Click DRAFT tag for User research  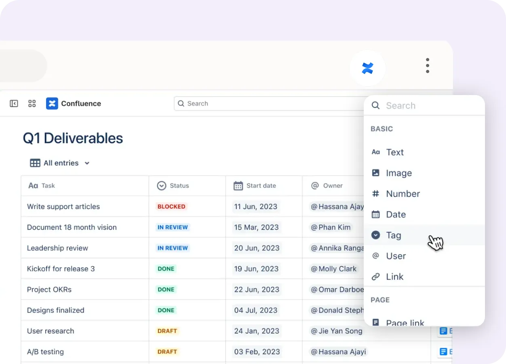[x=167, y=331]
